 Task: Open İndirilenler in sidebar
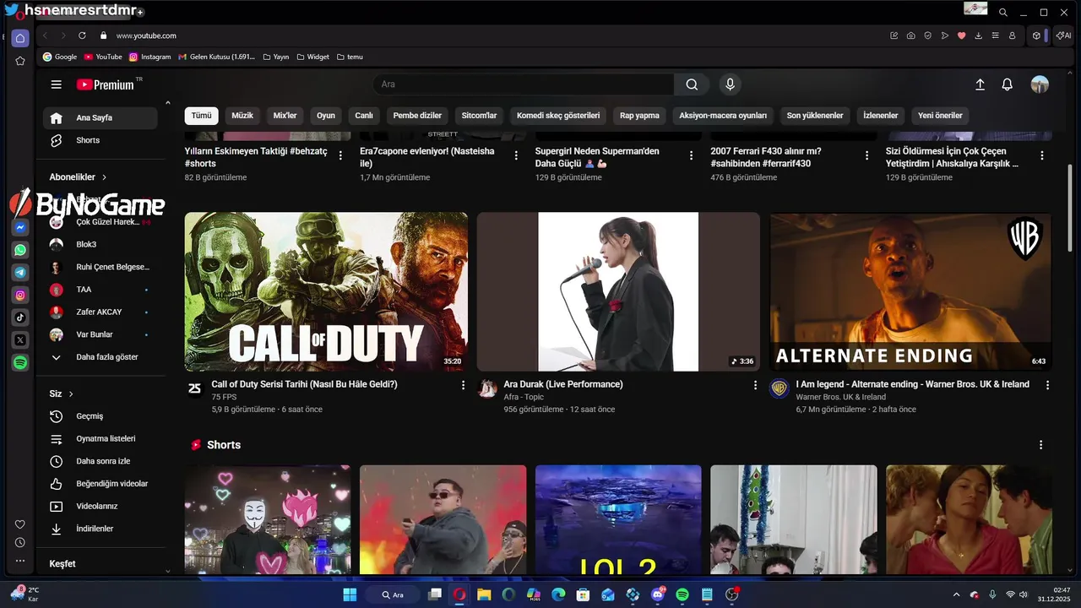[100, 529]
